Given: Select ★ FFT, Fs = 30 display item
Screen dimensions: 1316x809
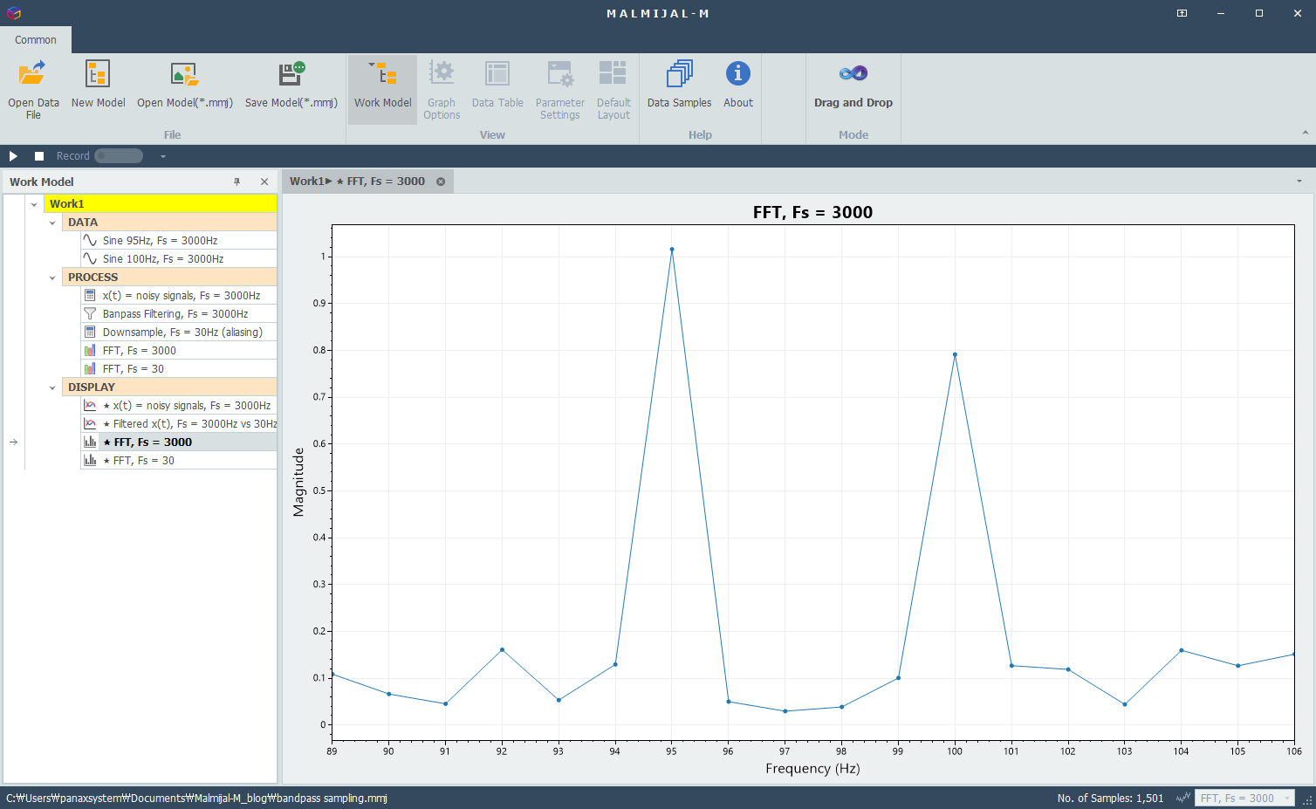Looking at the screenshot, I should (179, 460).
